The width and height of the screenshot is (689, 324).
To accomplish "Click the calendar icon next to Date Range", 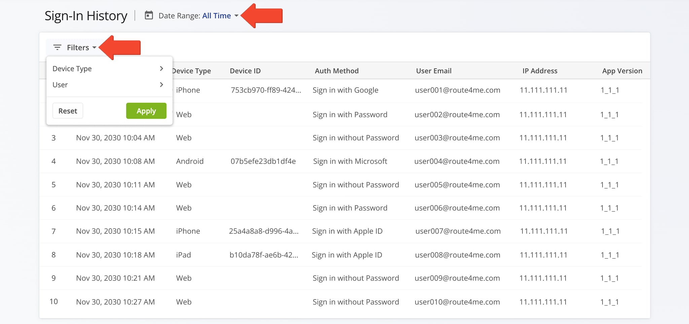I will [x=148, y=15].
